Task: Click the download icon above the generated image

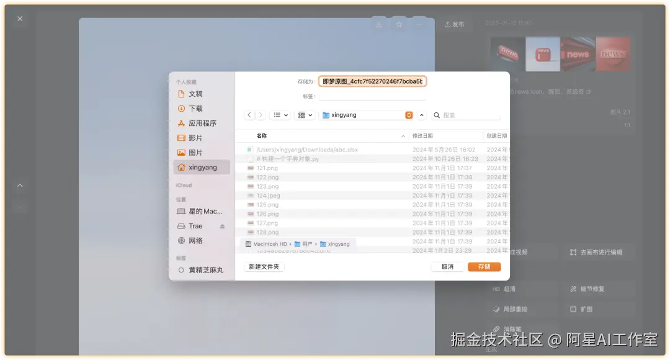Action: click(x=379, y=24)
